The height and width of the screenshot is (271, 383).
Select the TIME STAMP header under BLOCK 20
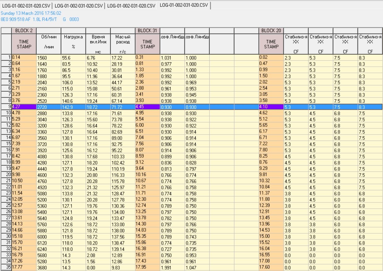(x=271, y=44)
